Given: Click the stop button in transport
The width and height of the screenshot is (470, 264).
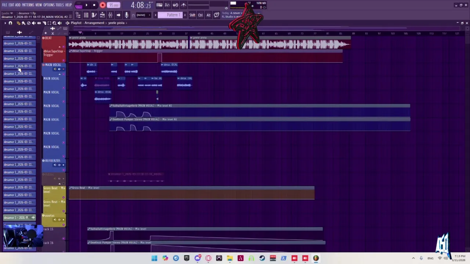Looking at the screenshot, I should click(94, 5).
